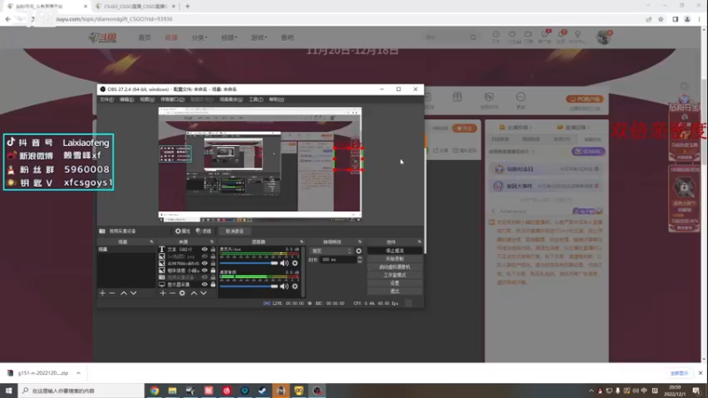Toggle visibility of video capture device source
The height and width of the screenshot is (398, 708).
click(x=204, y=277)
